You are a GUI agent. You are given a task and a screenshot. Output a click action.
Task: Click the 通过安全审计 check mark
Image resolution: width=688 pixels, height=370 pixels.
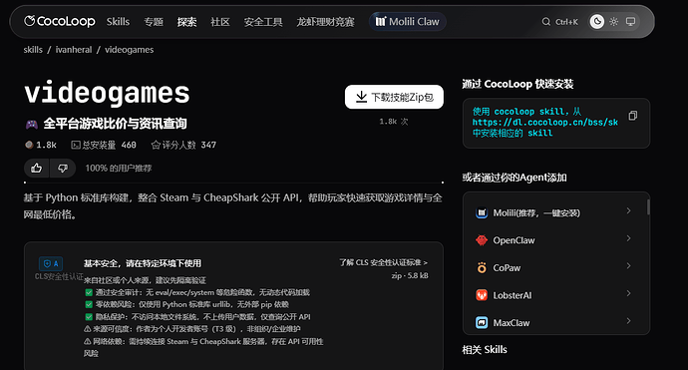[89, 292]
